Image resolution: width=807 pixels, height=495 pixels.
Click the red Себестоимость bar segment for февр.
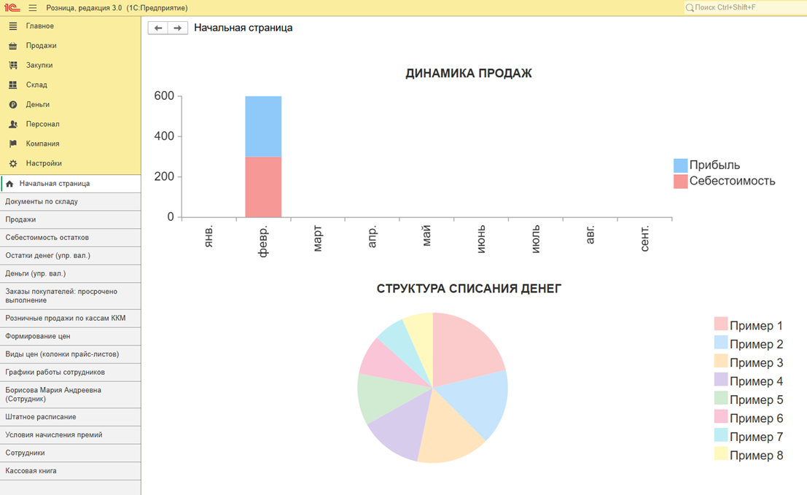(x=263, y=187)
